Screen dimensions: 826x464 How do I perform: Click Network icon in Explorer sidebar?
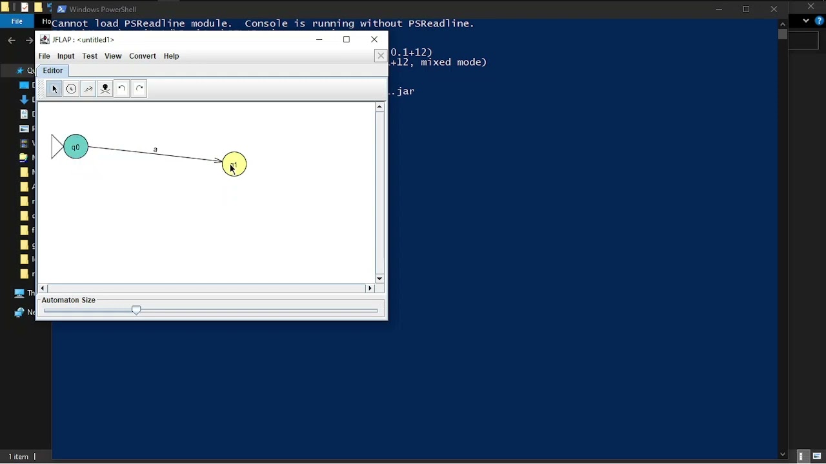point(19,312)
